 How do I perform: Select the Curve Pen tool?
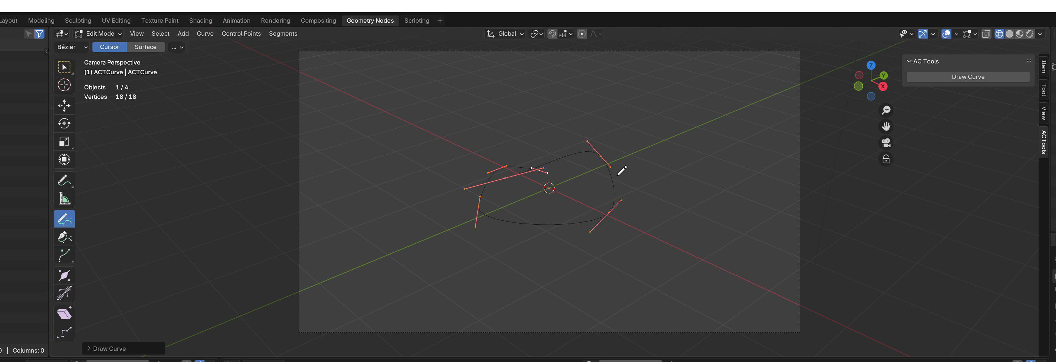(x=64, y=237)
